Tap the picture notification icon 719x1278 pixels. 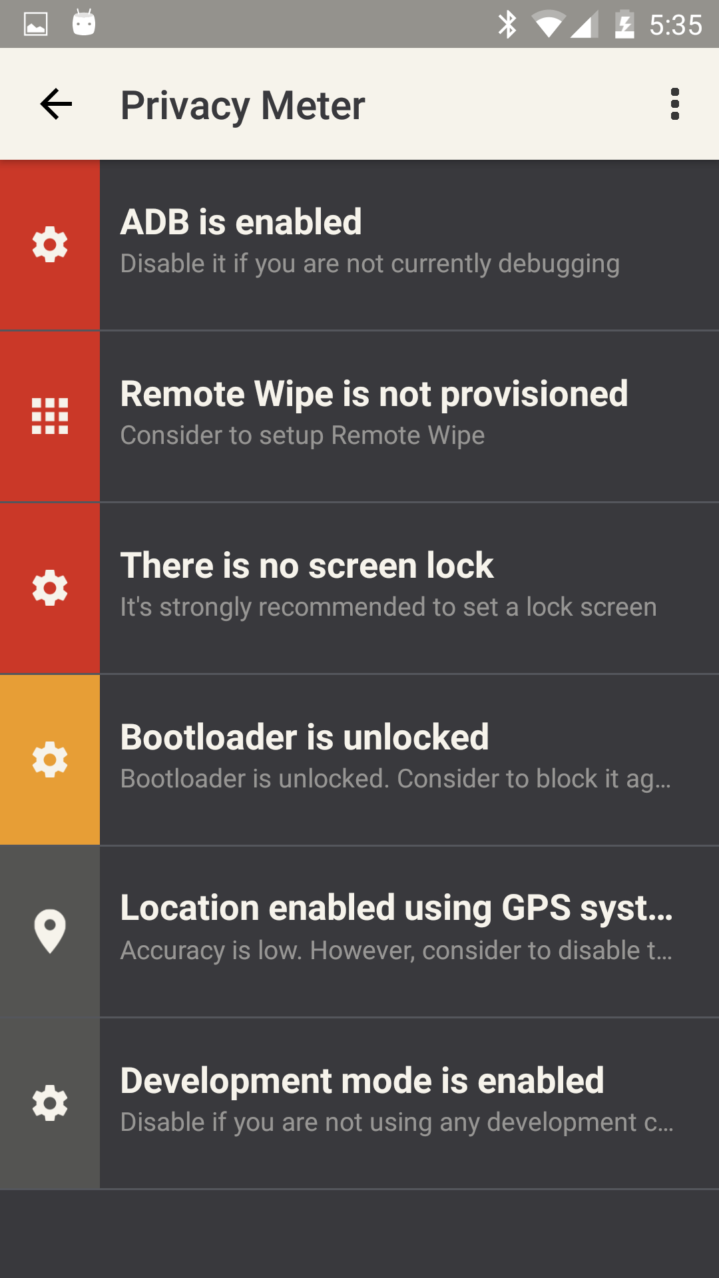[36, 25]
